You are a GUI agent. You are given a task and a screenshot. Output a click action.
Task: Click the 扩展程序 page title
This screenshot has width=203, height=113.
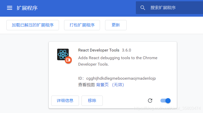pyautogui.click(x=27, y=8)
